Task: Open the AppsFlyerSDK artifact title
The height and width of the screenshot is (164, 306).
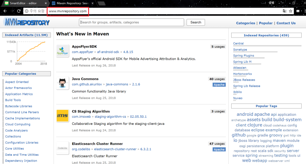Action: (x=84, y=47)
